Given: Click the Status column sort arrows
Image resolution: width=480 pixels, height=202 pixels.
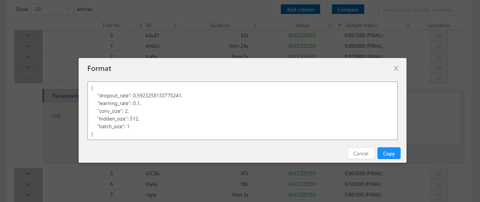Looking at the screenshot, I should [330, 26].
